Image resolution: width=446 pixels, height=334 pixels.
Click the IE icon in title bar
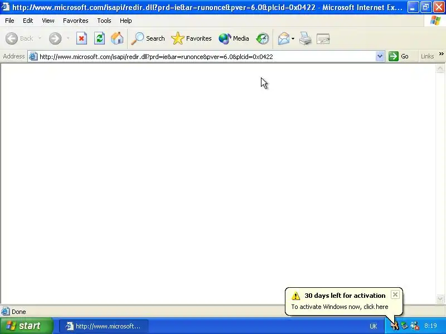coord(6,6)
